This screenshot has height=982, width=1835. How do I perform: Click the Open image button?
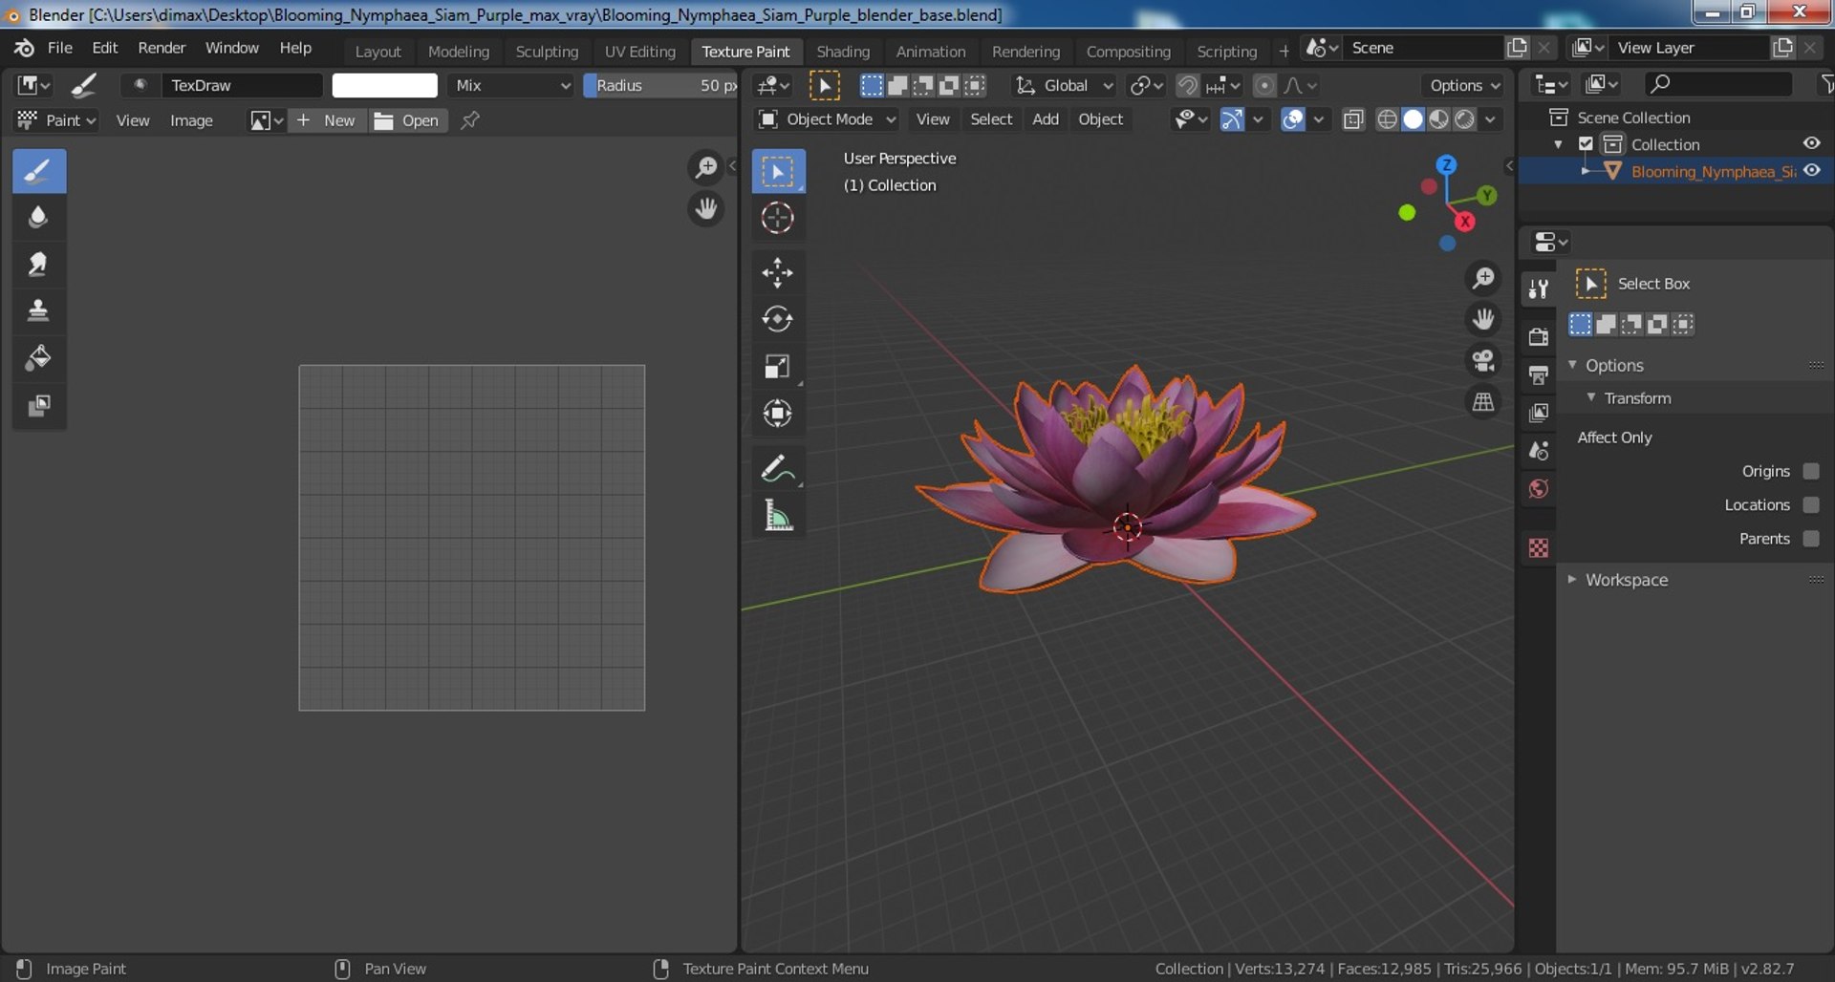407,120
